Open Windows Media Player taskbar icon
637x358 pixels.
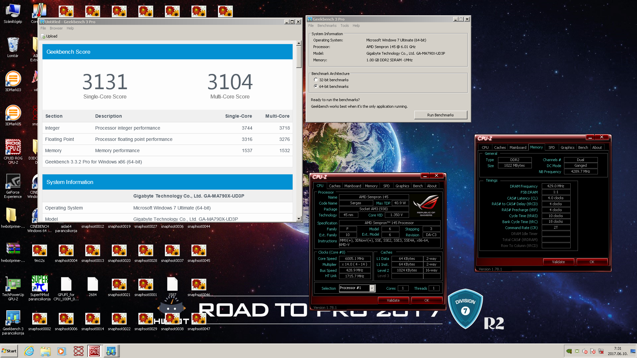pos(62,351)
